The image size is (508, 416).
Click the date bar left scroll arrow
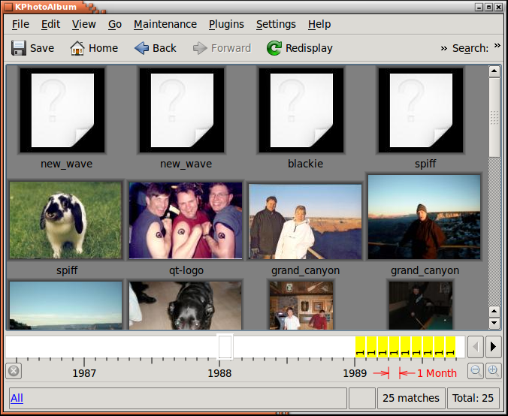(x=475, y=347)
